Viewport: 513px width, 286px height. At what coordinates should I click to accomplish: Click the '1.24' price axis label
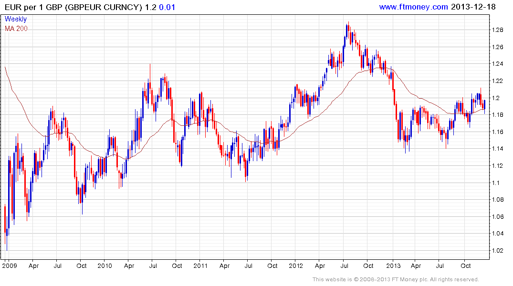(497, 64)
